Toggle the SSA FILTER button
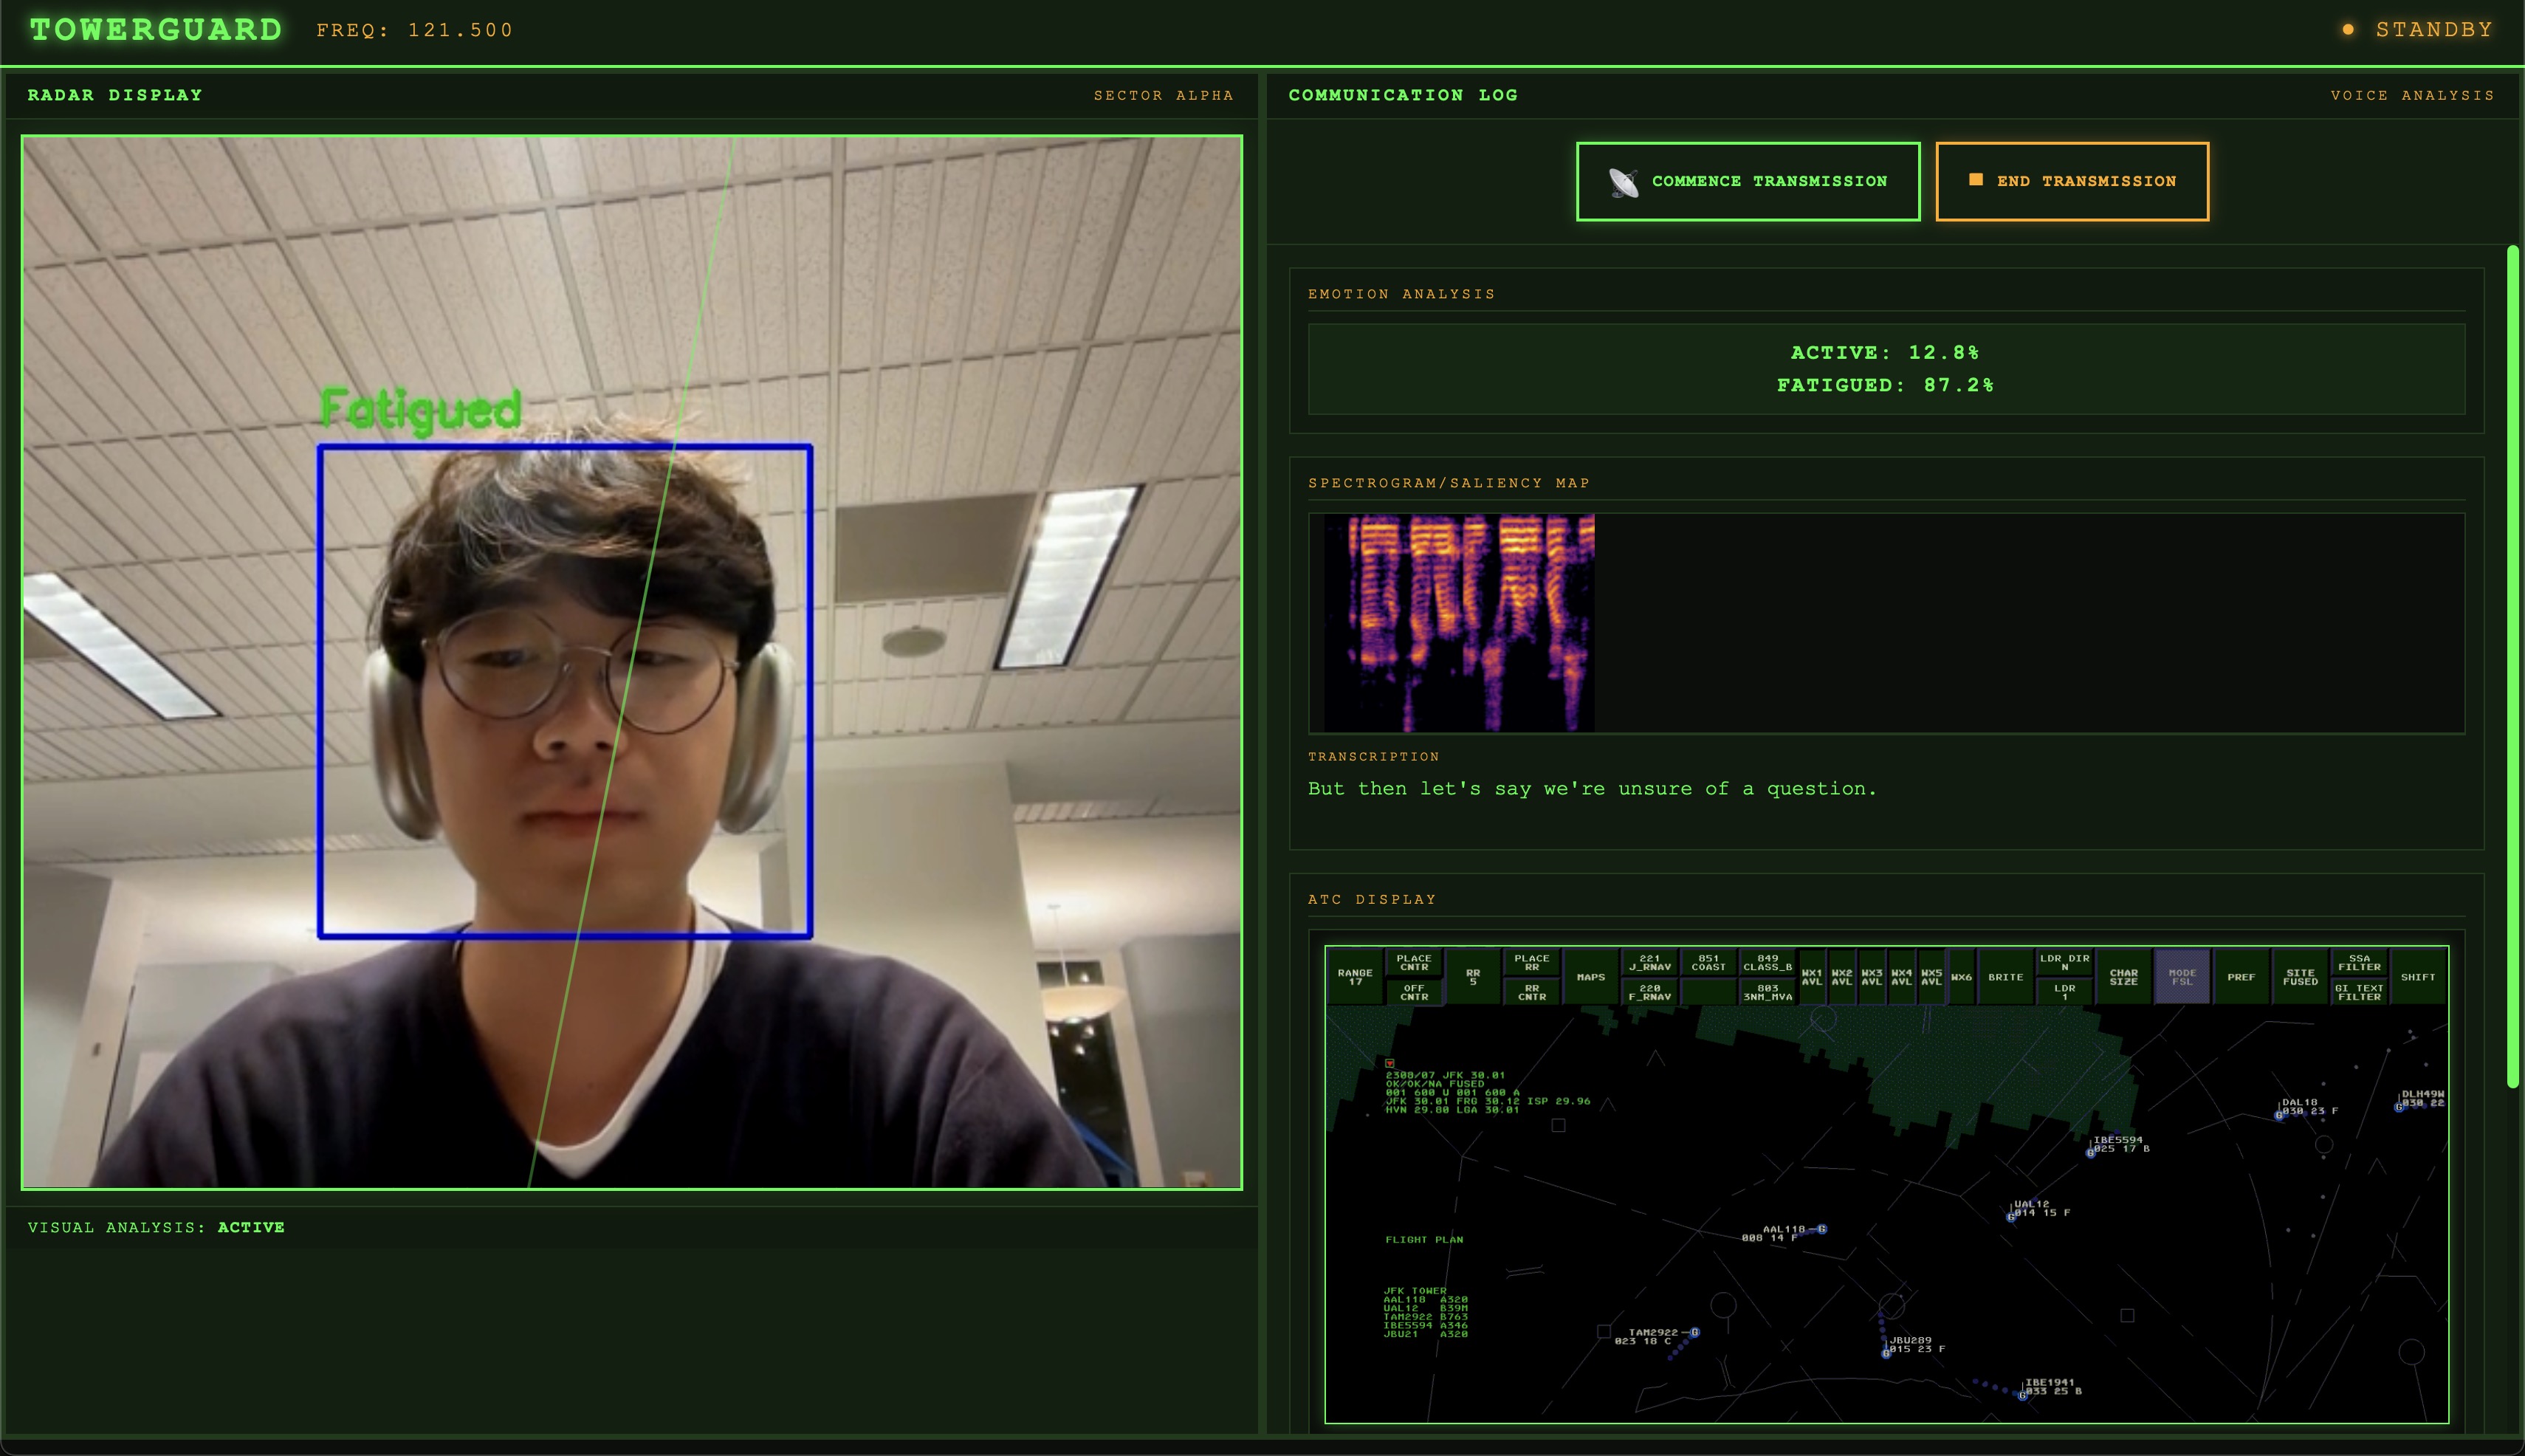The height and width of the screenshot is (1456, 2525). 2359,962
